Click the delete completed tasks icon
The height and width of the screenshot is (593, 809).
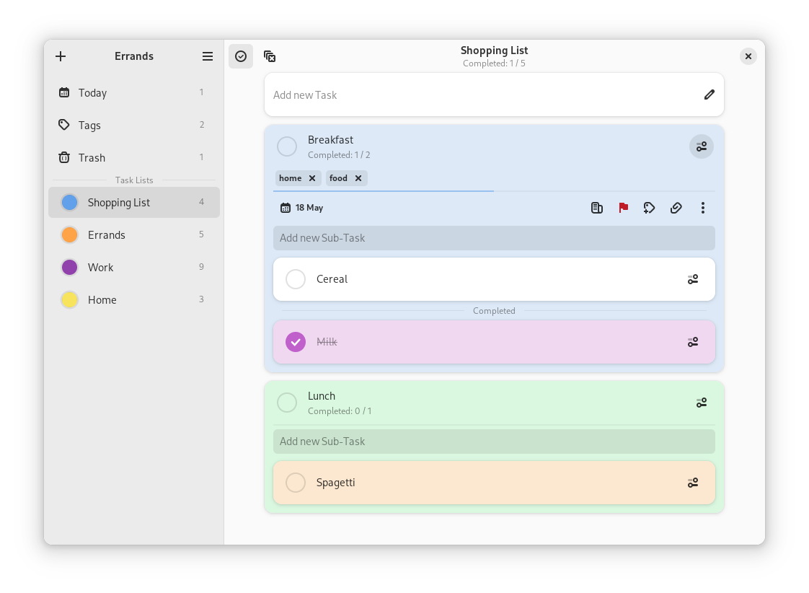tap(270, 56)
